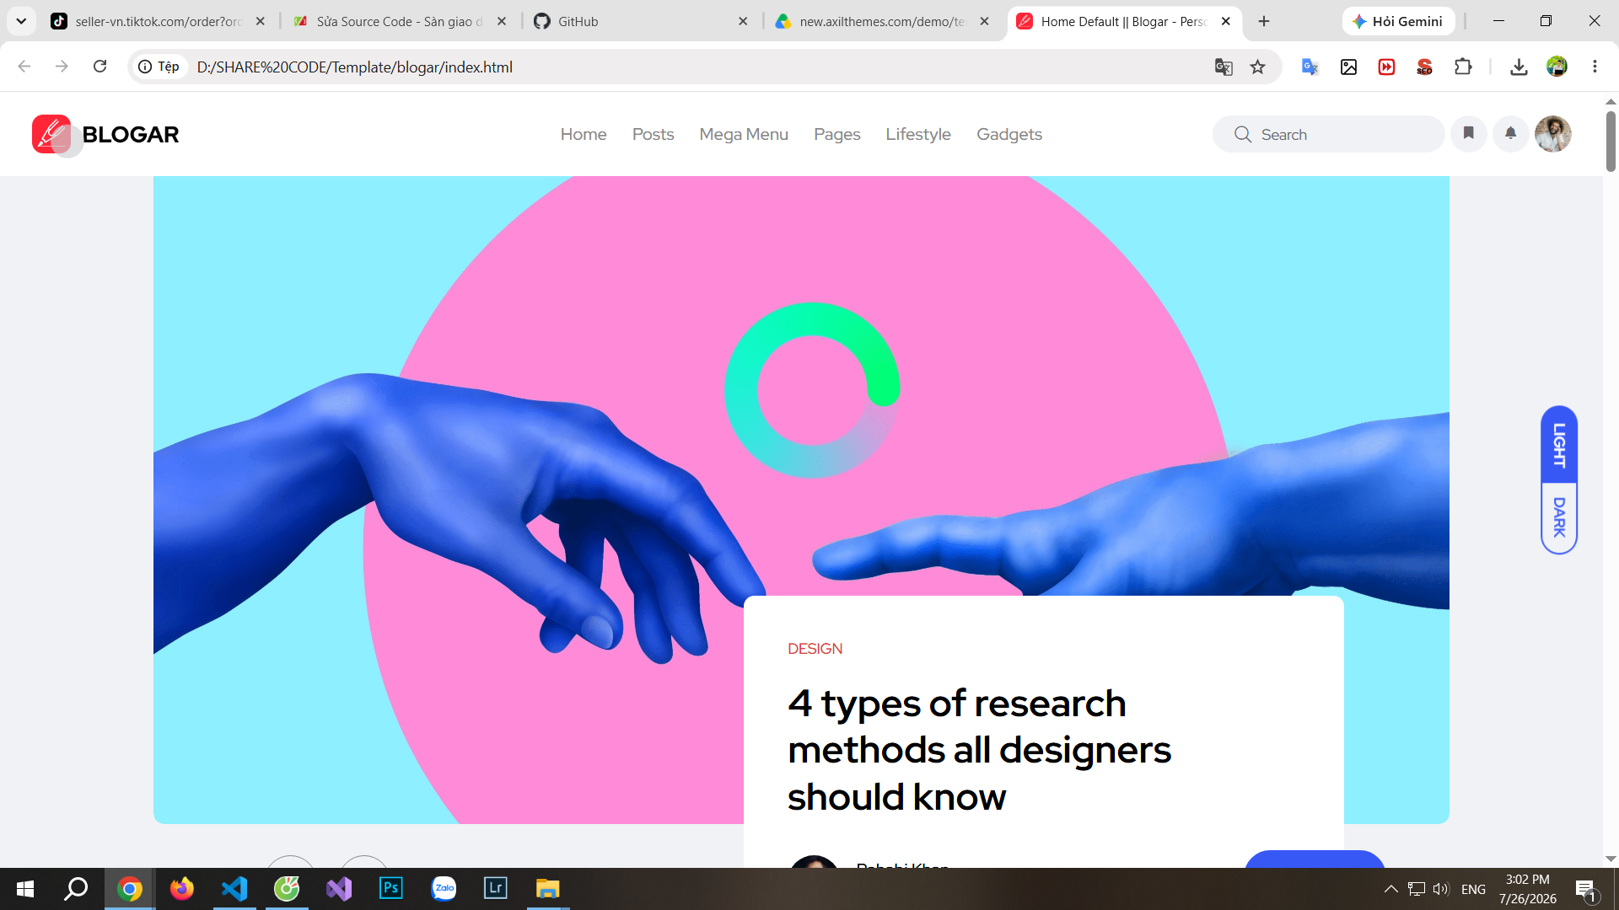1619x910 pixels.
Task: Bookmark this page with the star icon
Action: pos(1257,67)
